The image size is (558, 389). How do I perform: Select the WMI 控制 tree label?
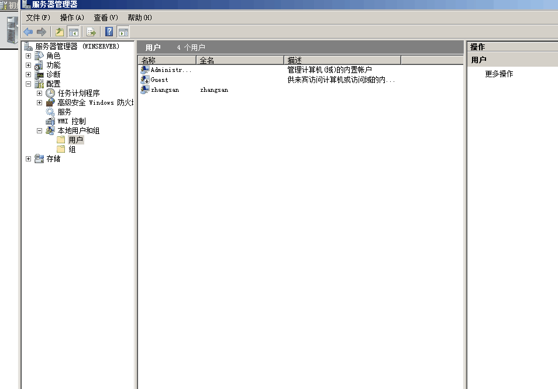(x=71, y=121)
